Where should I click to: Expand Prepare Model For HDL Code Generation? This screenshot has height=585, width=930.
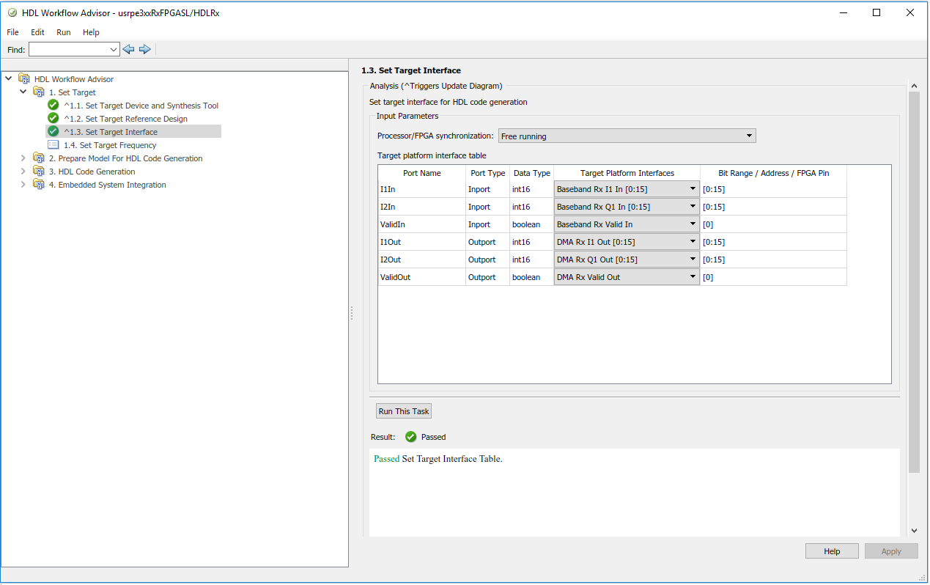click(23, 158)
